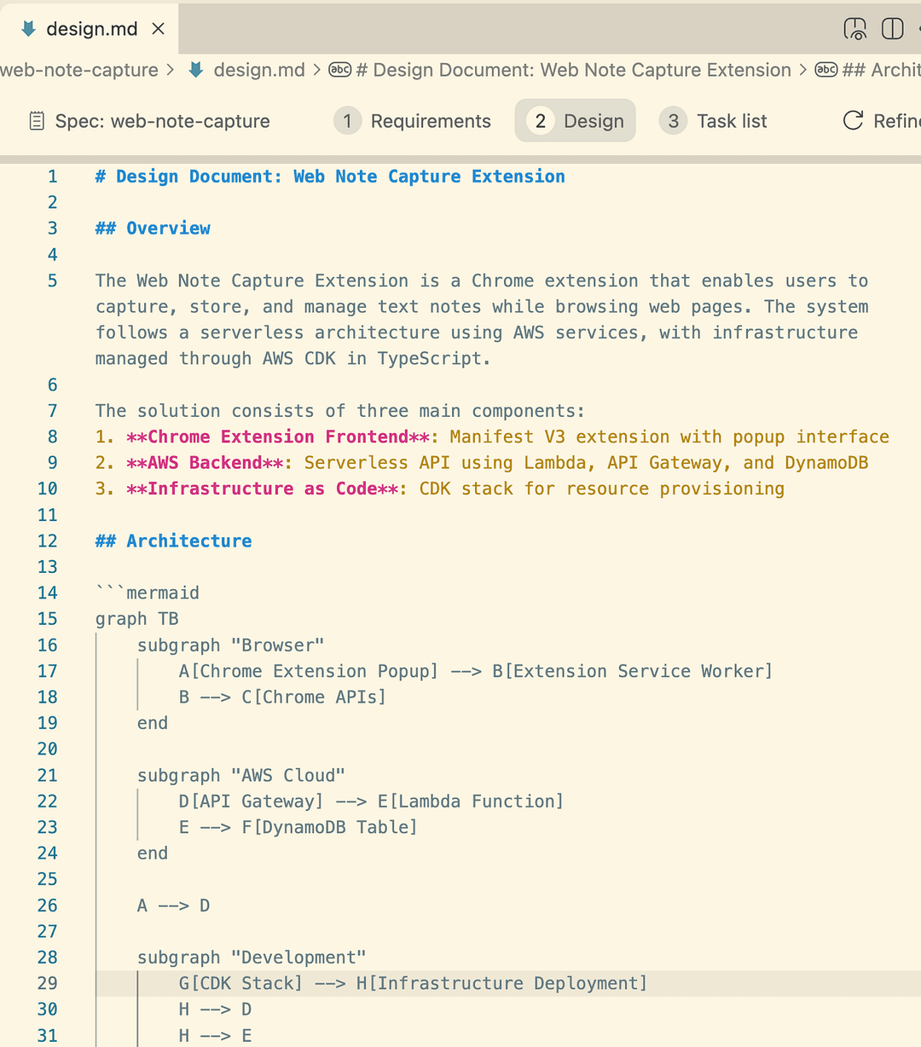Image resolution: width=921 pixels, height=1047 pixels.
Task: Click the Spec: web-note-capture label
Action: tap(162, 121)
